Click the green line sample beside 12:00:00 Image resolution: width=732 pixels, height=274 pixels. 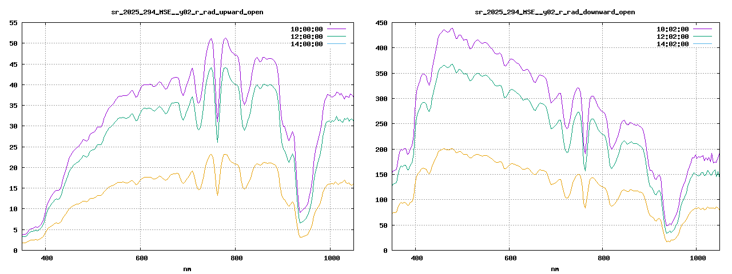pos(336,36)
